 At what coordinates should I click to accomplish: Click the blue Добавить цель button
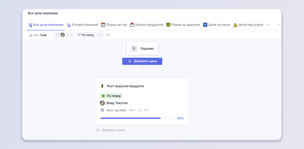(142, 61)
